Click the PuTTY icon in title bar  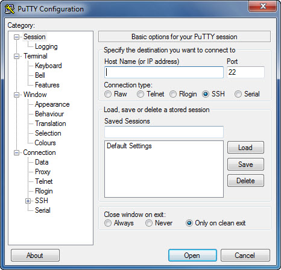pos(10,9)
